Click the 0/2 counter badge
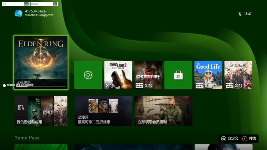This screenshot has height=150, width=267. click(55, 4)
